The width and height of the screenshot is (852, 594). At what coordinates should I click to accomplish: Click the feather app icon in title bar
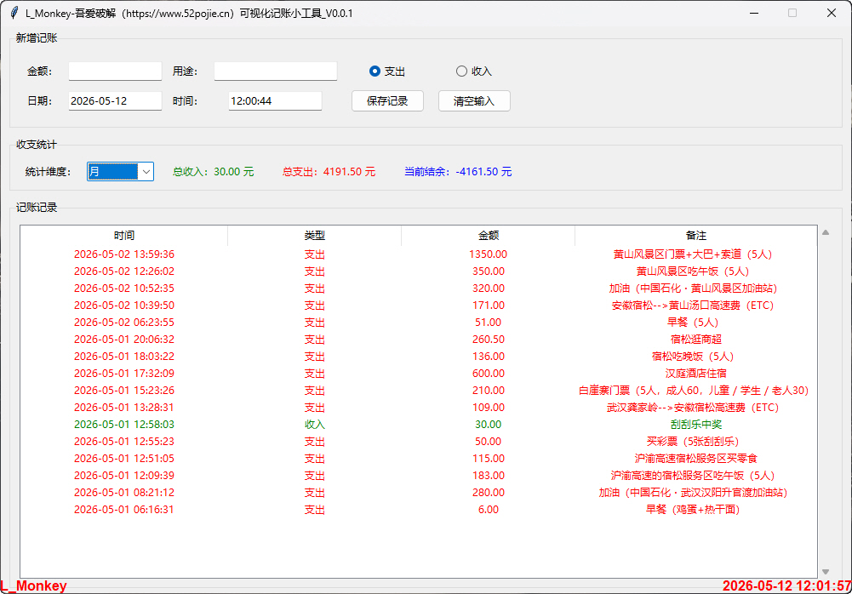coord(14,13)
